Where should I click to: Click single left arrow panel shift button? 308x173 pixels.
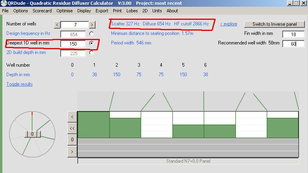click(x=72, y=117)
